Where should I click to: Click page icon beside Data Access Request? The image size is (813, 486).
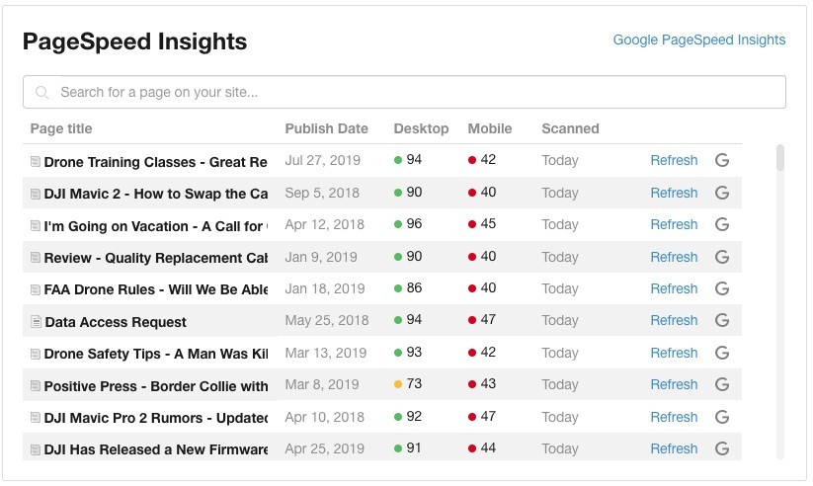pos(36,322)
